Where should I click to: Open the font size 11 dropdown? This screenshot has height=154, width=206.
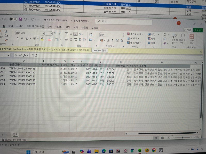[51, 33]
